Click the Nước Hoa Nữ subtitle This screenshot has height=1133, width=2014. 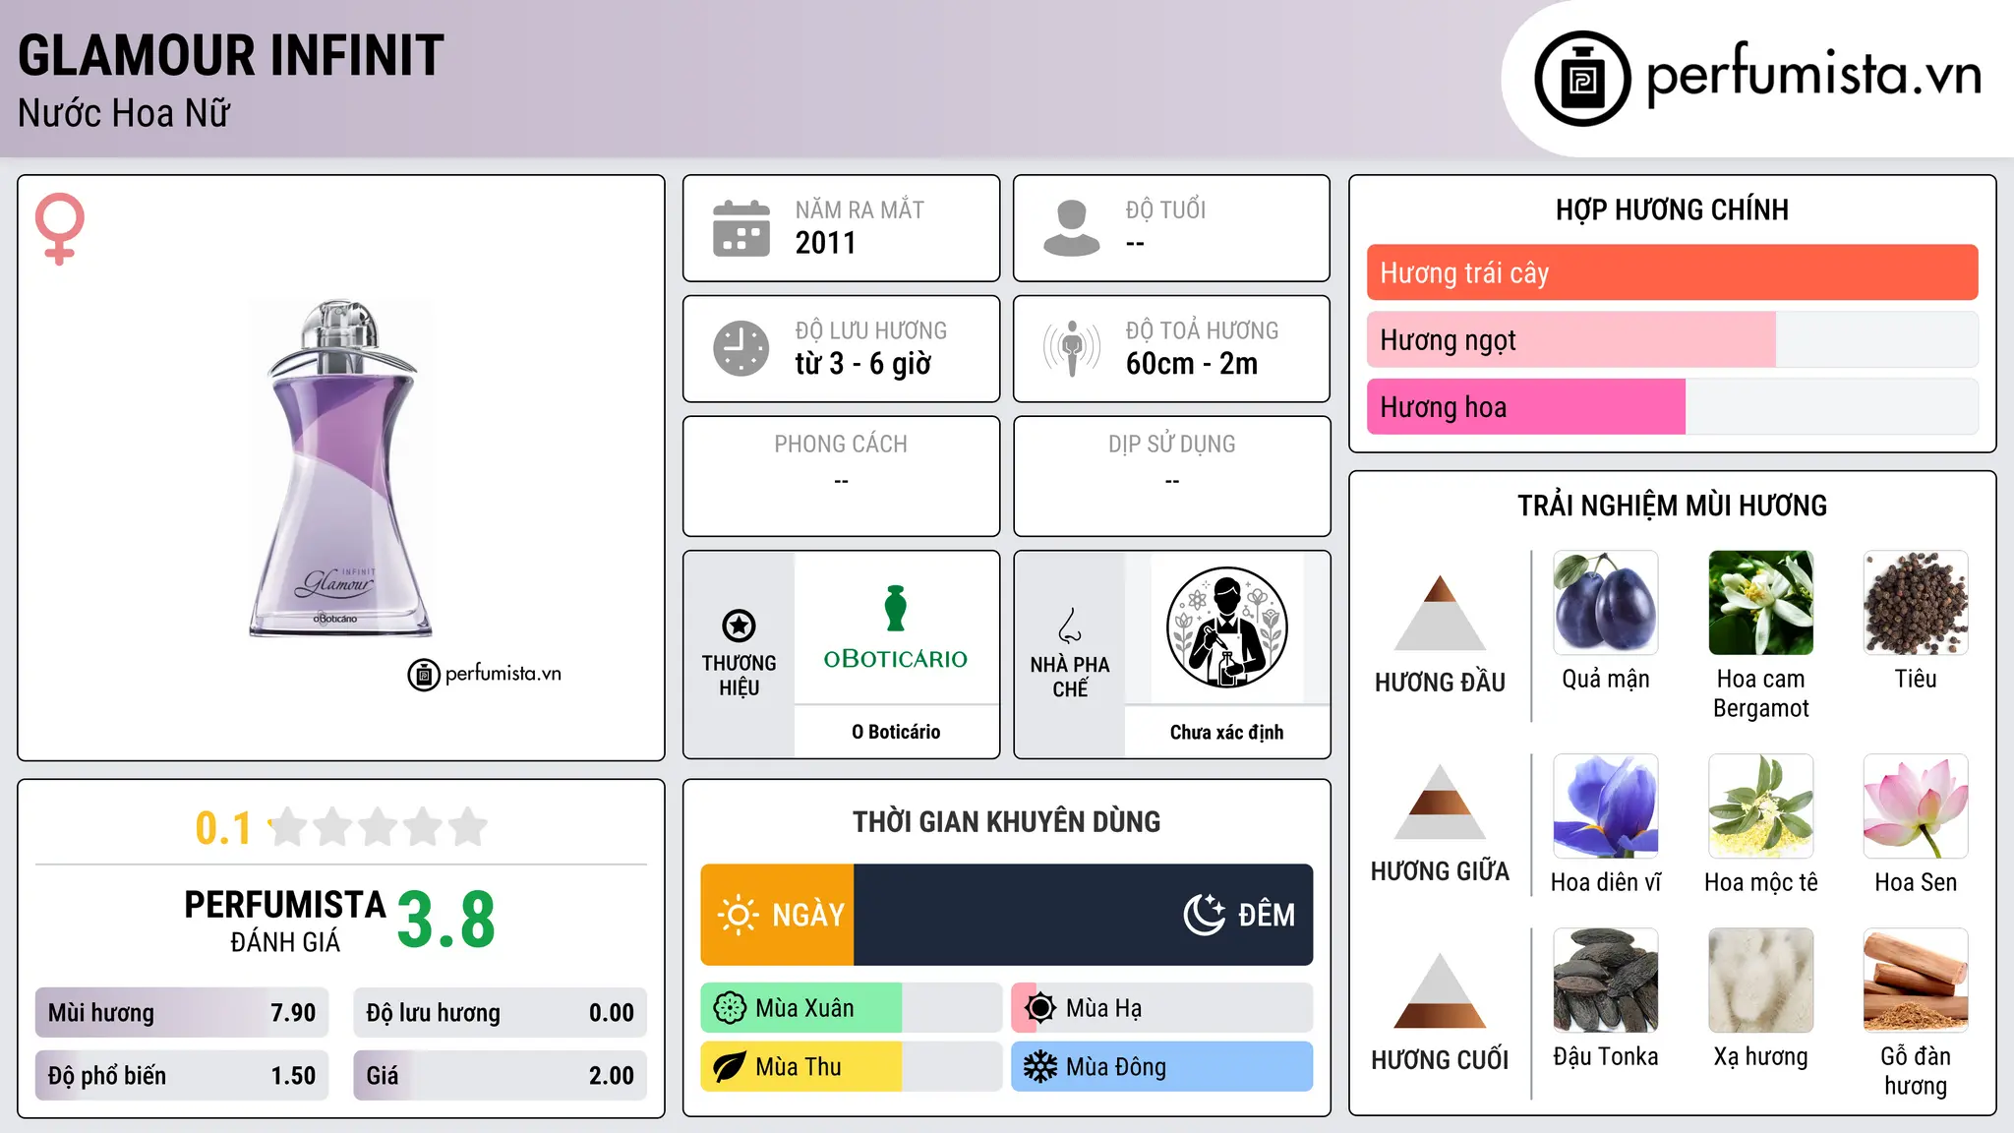pyautogui.click(x=124, y=113)
